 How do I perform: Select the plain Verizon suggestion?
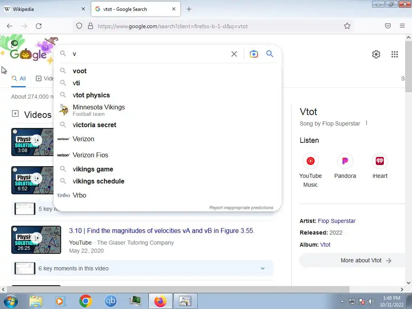pyautogui.click(x=167, y=139)
